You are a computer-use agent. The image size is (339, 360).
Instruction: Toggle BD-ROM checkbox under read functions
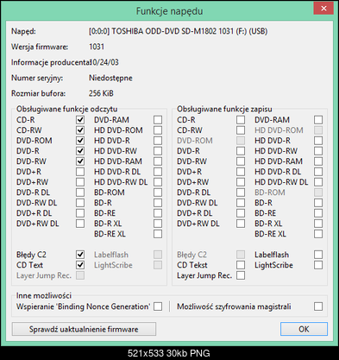click(158, 193)
